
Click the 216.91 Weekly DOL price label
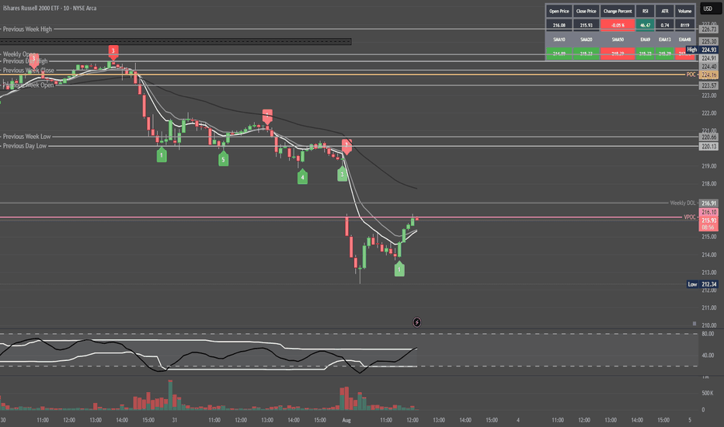tap(708, 203)
